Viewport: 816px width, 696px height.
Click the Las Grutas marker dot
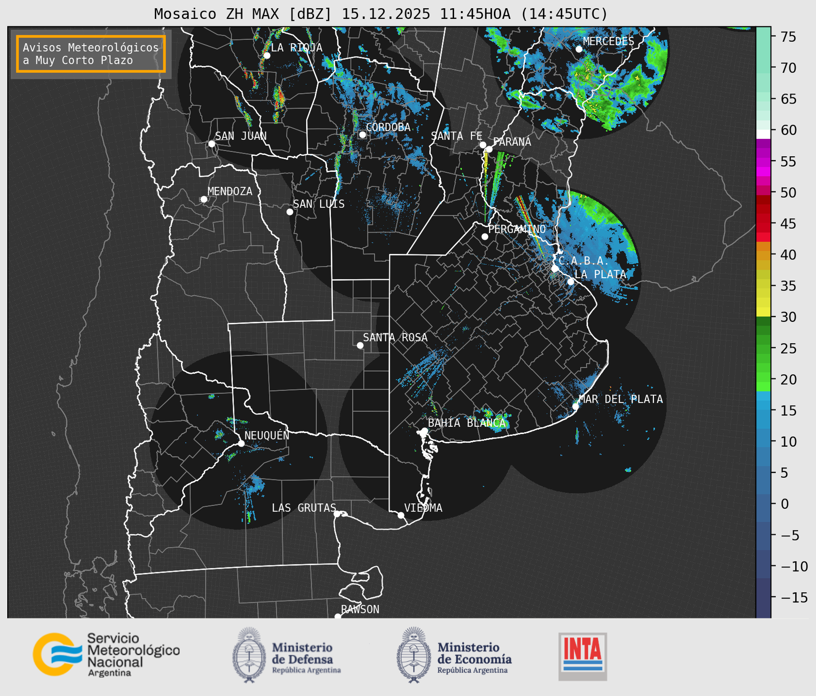pyautogui.click(x=337, y=514)
